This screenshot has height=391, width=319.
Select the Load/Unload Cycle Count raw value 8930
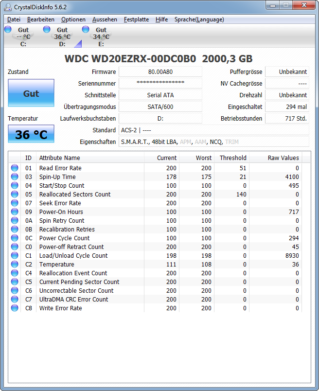click(x=292, y=256)
